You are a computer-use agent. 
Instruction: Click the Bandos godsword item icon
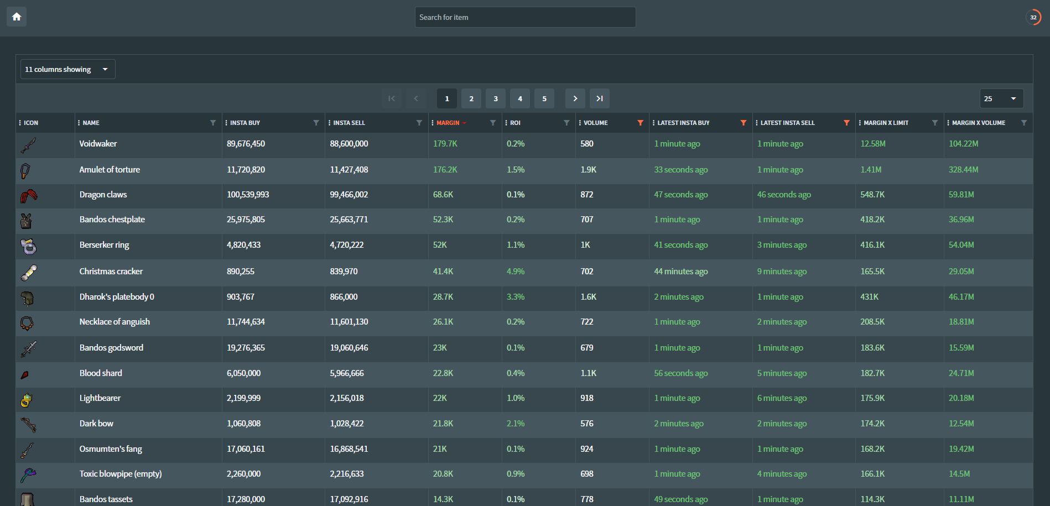click(29, 349)
